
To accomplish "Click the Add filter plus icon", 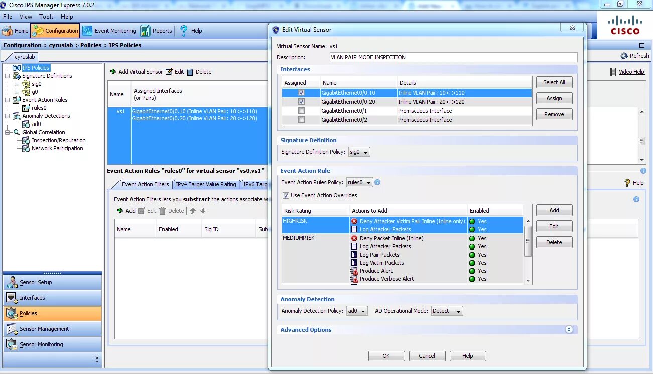I will (120, 211).
